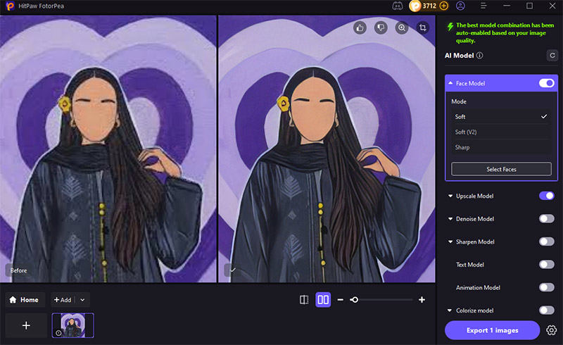This screenshot has height=345, width=563.
Task: Go to Home
Action: [25, 300]
